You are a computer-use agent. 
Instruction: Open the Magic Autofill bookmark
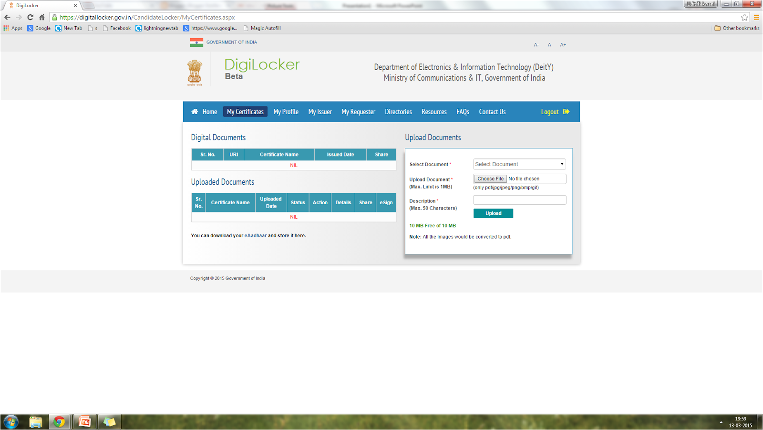[262, 28]
